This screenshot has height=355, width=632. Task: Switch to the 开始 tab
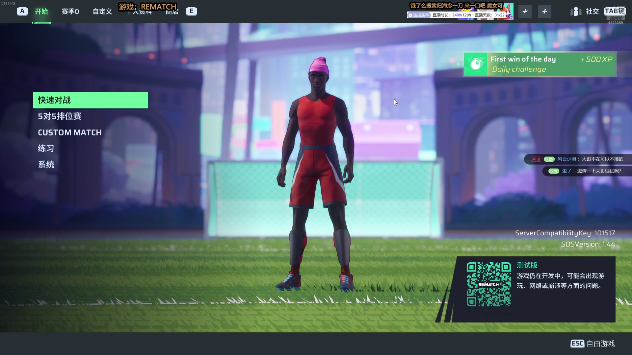pos(41,12)
